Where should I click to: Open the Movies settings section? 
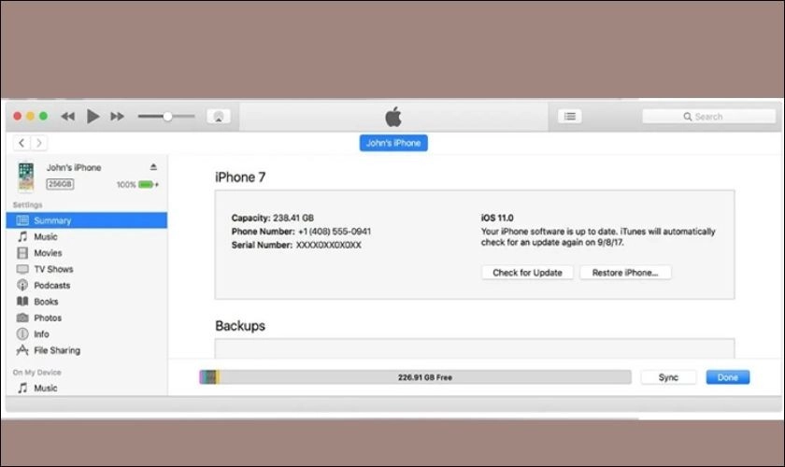(87, 253)
